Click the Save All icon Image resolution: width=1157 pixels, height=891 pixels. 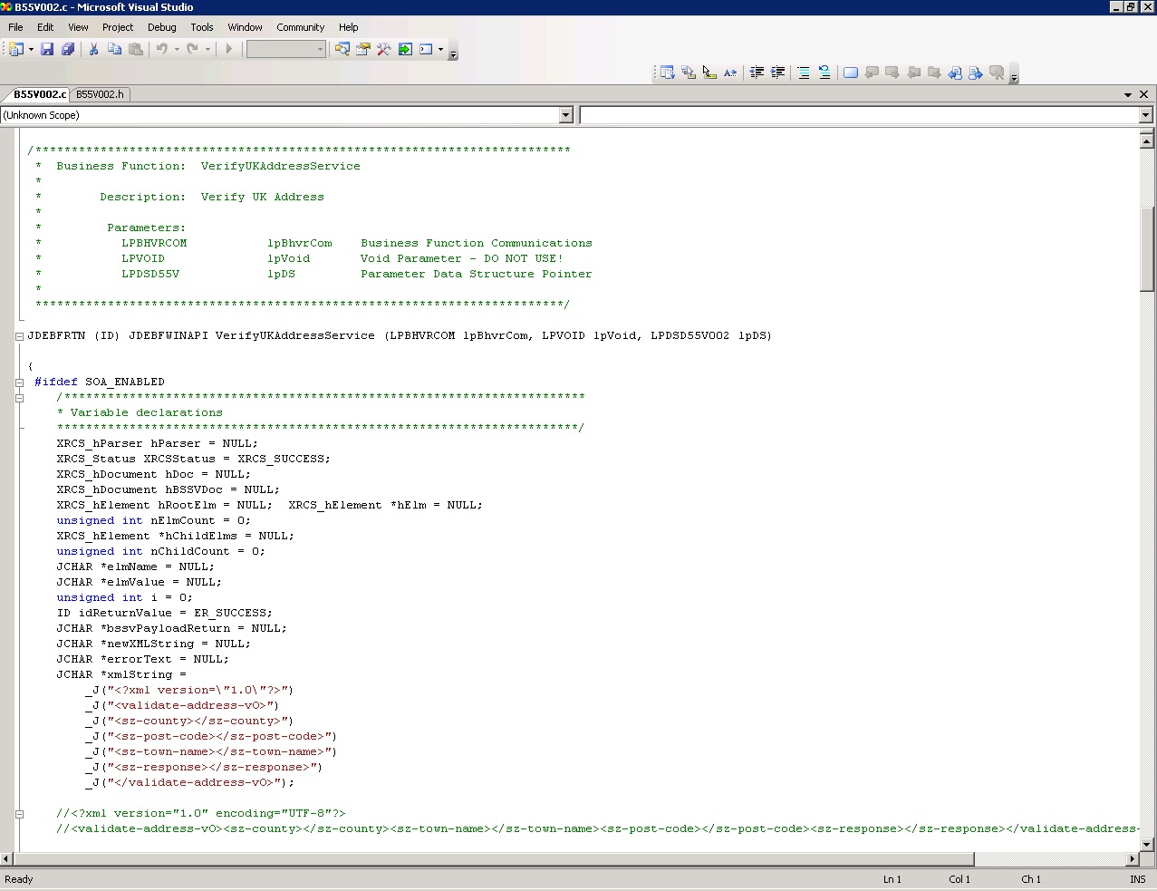point(68,49)
